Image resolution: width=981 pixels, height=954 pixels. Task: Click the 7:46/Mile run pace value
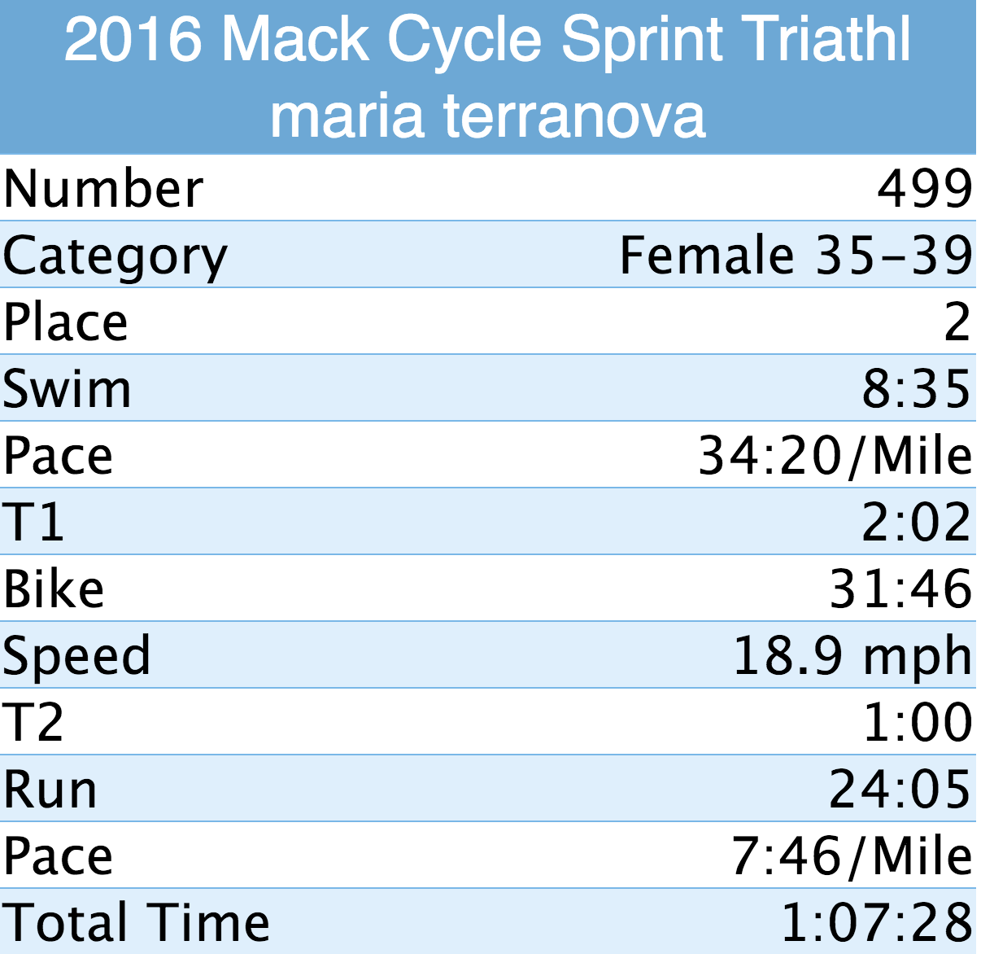(x=852, y=856)
